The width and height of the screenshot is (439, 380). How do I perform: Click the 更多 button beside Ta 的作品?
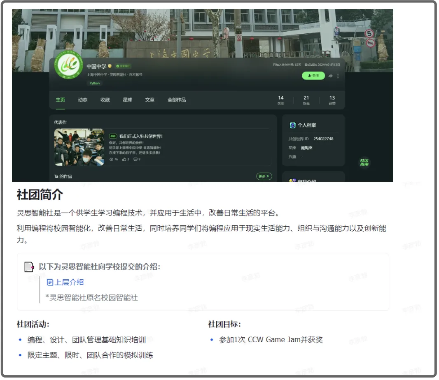pos(264,176)
